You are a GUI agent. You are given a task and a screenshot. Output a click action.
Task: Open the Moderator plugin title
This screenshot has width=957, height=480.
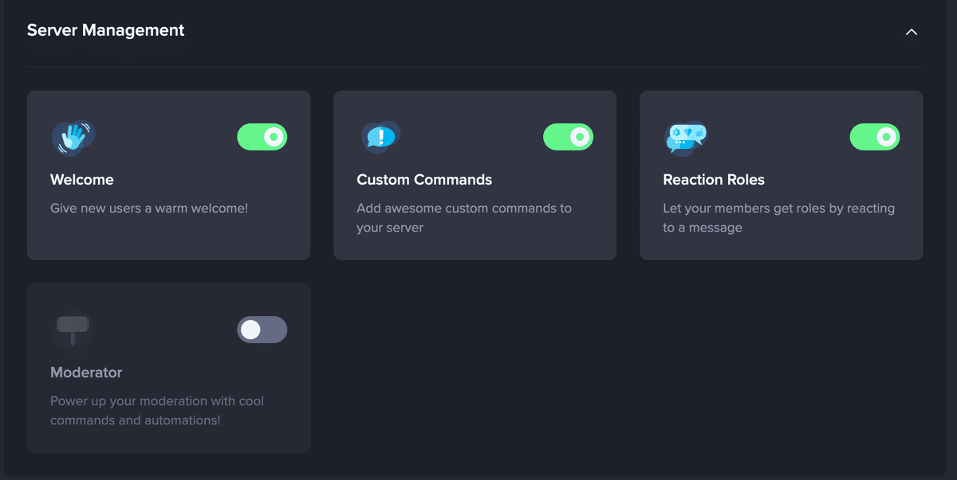86,373
